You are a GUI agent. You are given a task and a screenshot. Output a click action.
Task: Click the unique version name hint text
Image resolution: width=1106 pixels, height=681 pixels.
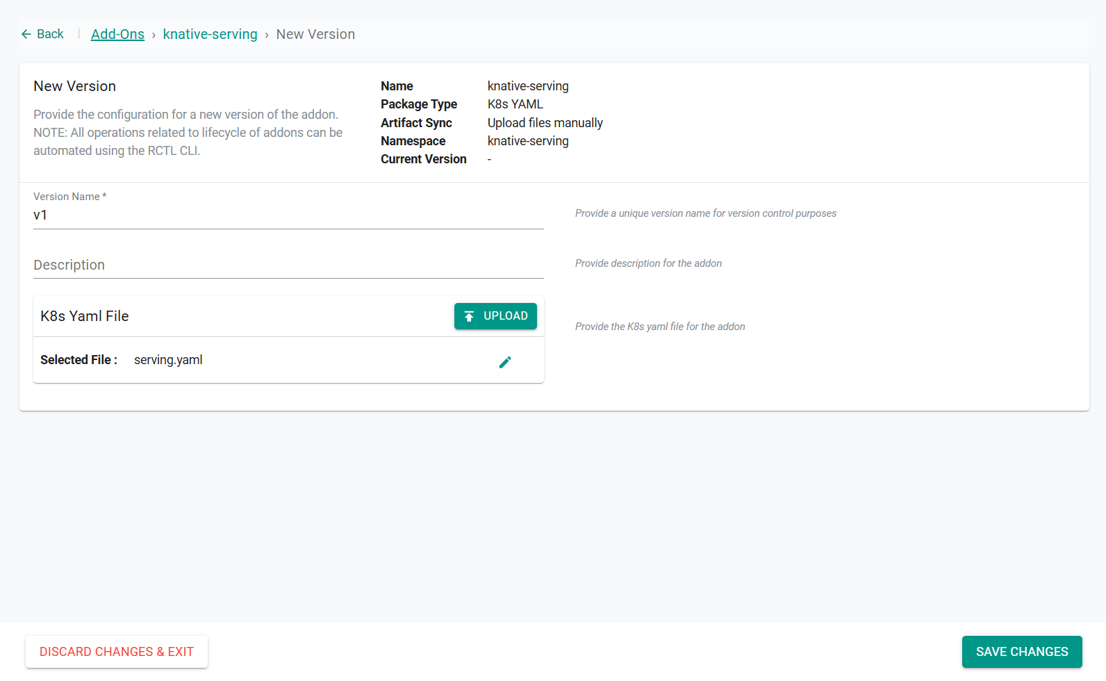click(706, 213)
